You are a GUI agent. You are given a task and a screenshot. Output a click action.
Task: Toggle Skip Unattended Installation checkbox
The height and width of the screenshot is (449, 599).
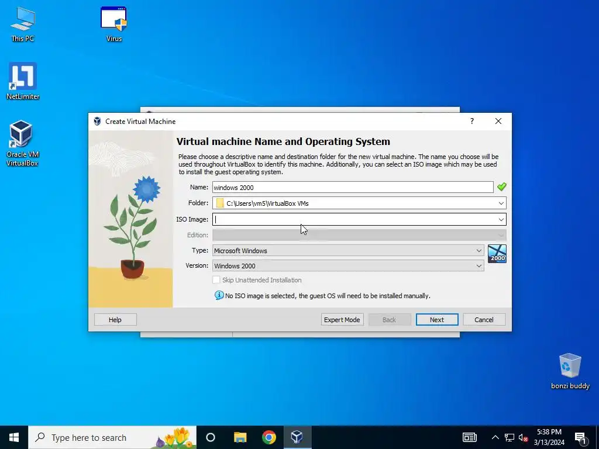point(216,280)
